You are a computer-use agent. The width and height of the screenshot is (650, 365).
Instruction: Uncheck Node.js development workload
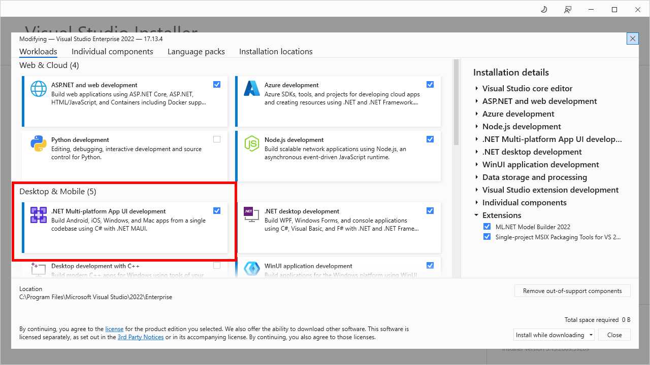(x=430, y=139)
